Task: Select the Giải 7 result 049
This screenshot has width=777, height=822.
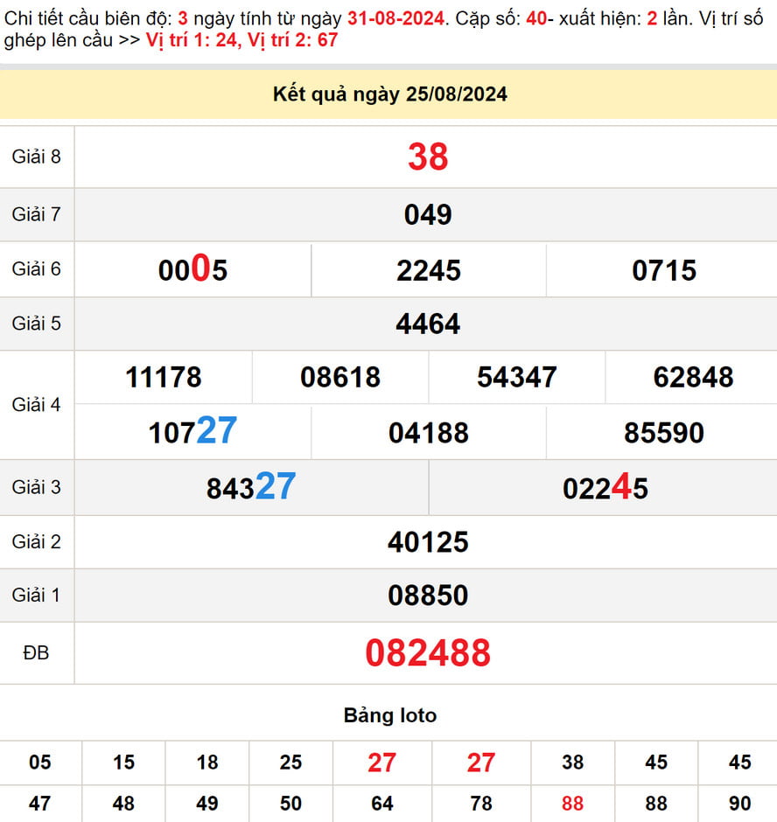Action: (x=428, y=215)
